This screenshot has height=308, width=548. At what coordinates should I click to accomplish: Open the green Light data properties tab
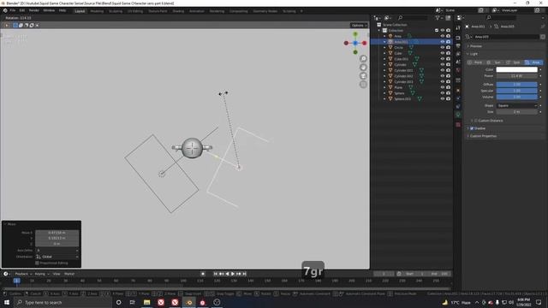[x=458, y=115]
